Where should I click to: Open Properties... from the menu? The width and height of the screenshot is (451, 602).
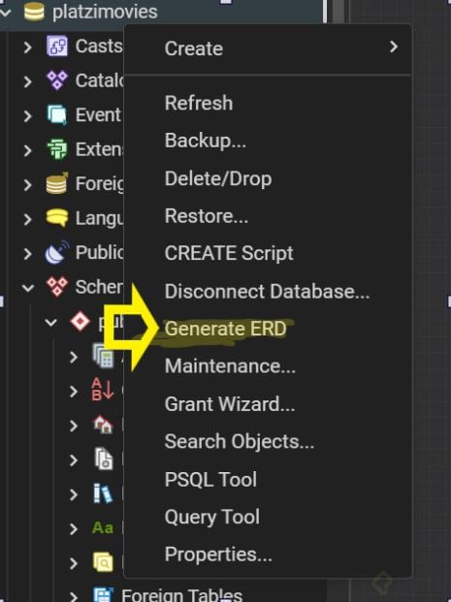(x=218, y=554)
